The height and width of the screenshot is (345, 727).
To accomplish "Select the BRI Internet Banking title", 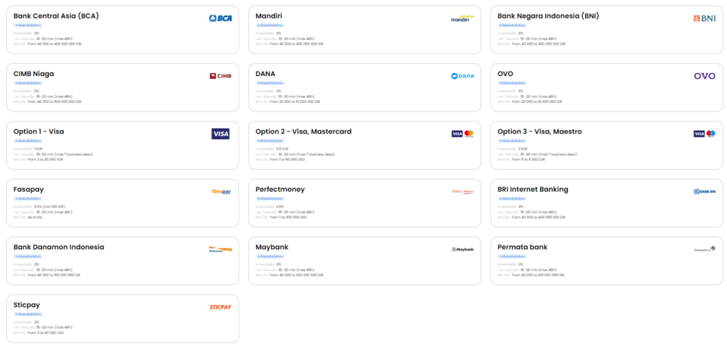I will (532, 190).
